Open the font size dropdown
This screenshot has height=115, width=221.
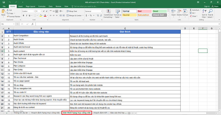pyautogui.click(x=41, y=11)
